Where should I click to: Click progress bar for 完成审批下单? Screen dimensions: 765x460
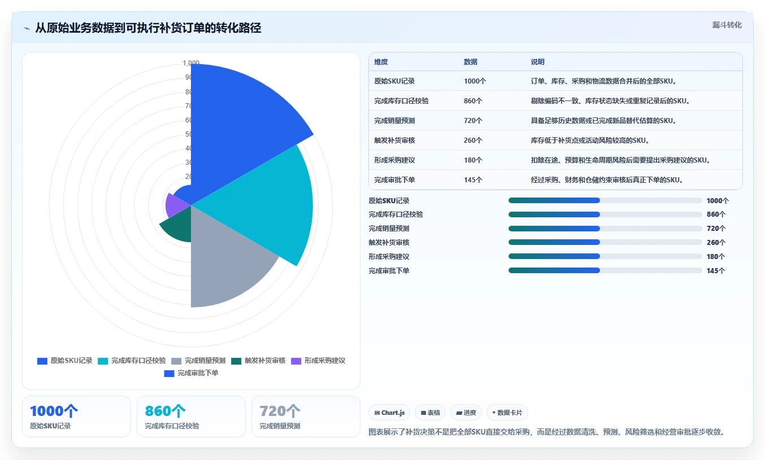click(x=605, y=270)
